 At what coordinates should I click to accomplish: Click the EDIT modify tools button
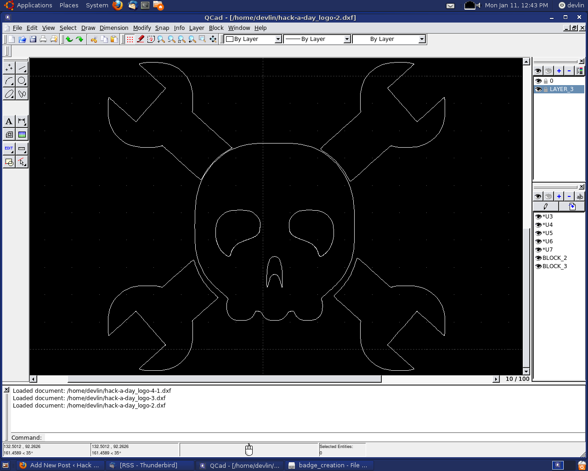9,149
